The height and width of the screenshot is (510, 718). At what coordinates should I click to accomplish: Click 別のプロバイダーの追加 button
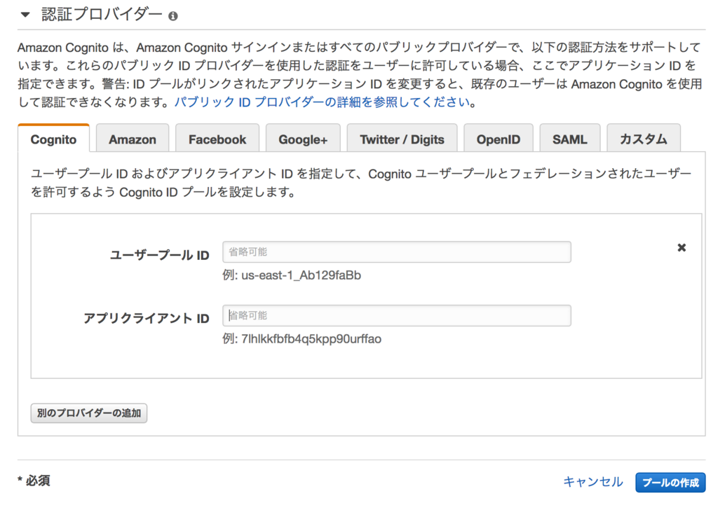pos(89,413)
